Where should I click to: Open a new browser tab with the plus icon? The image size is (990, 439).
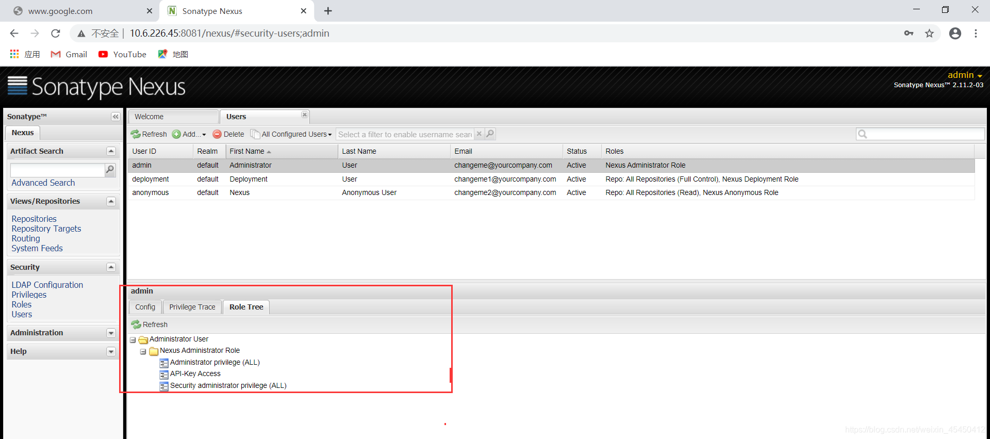coord(328,11)
